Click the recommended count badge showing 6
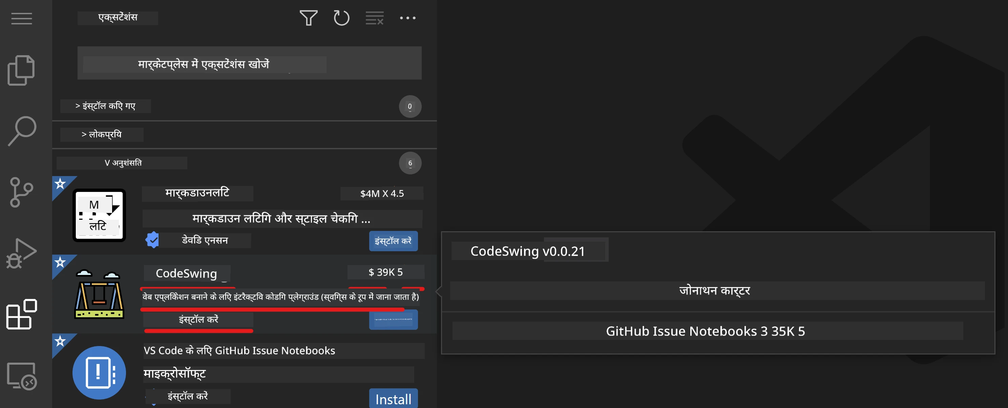Viewport: 1008px width, 408px height. tap(410, 163)
